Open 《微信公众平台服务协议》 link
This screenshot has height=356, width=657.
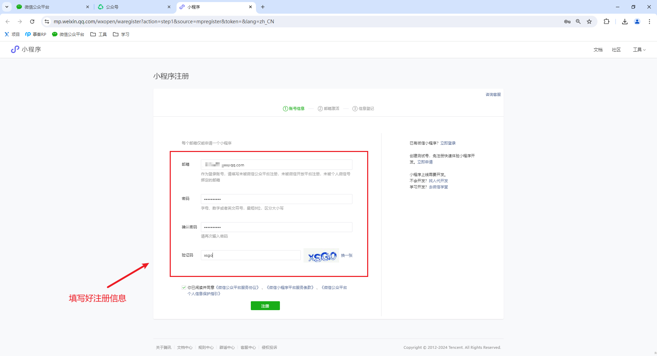[237, 288]
